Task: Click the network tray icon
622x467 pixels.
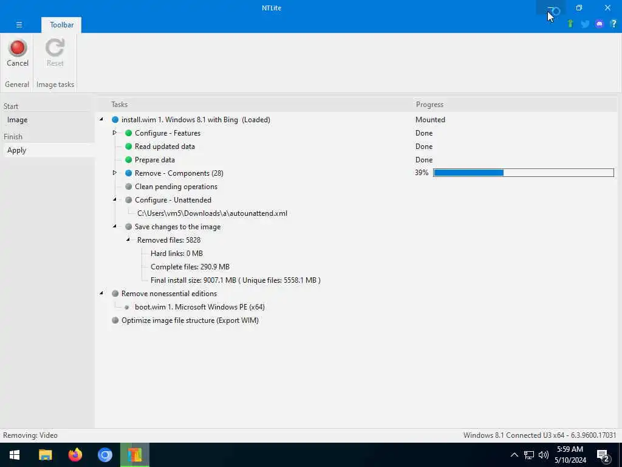Action: tap(529, 455)
